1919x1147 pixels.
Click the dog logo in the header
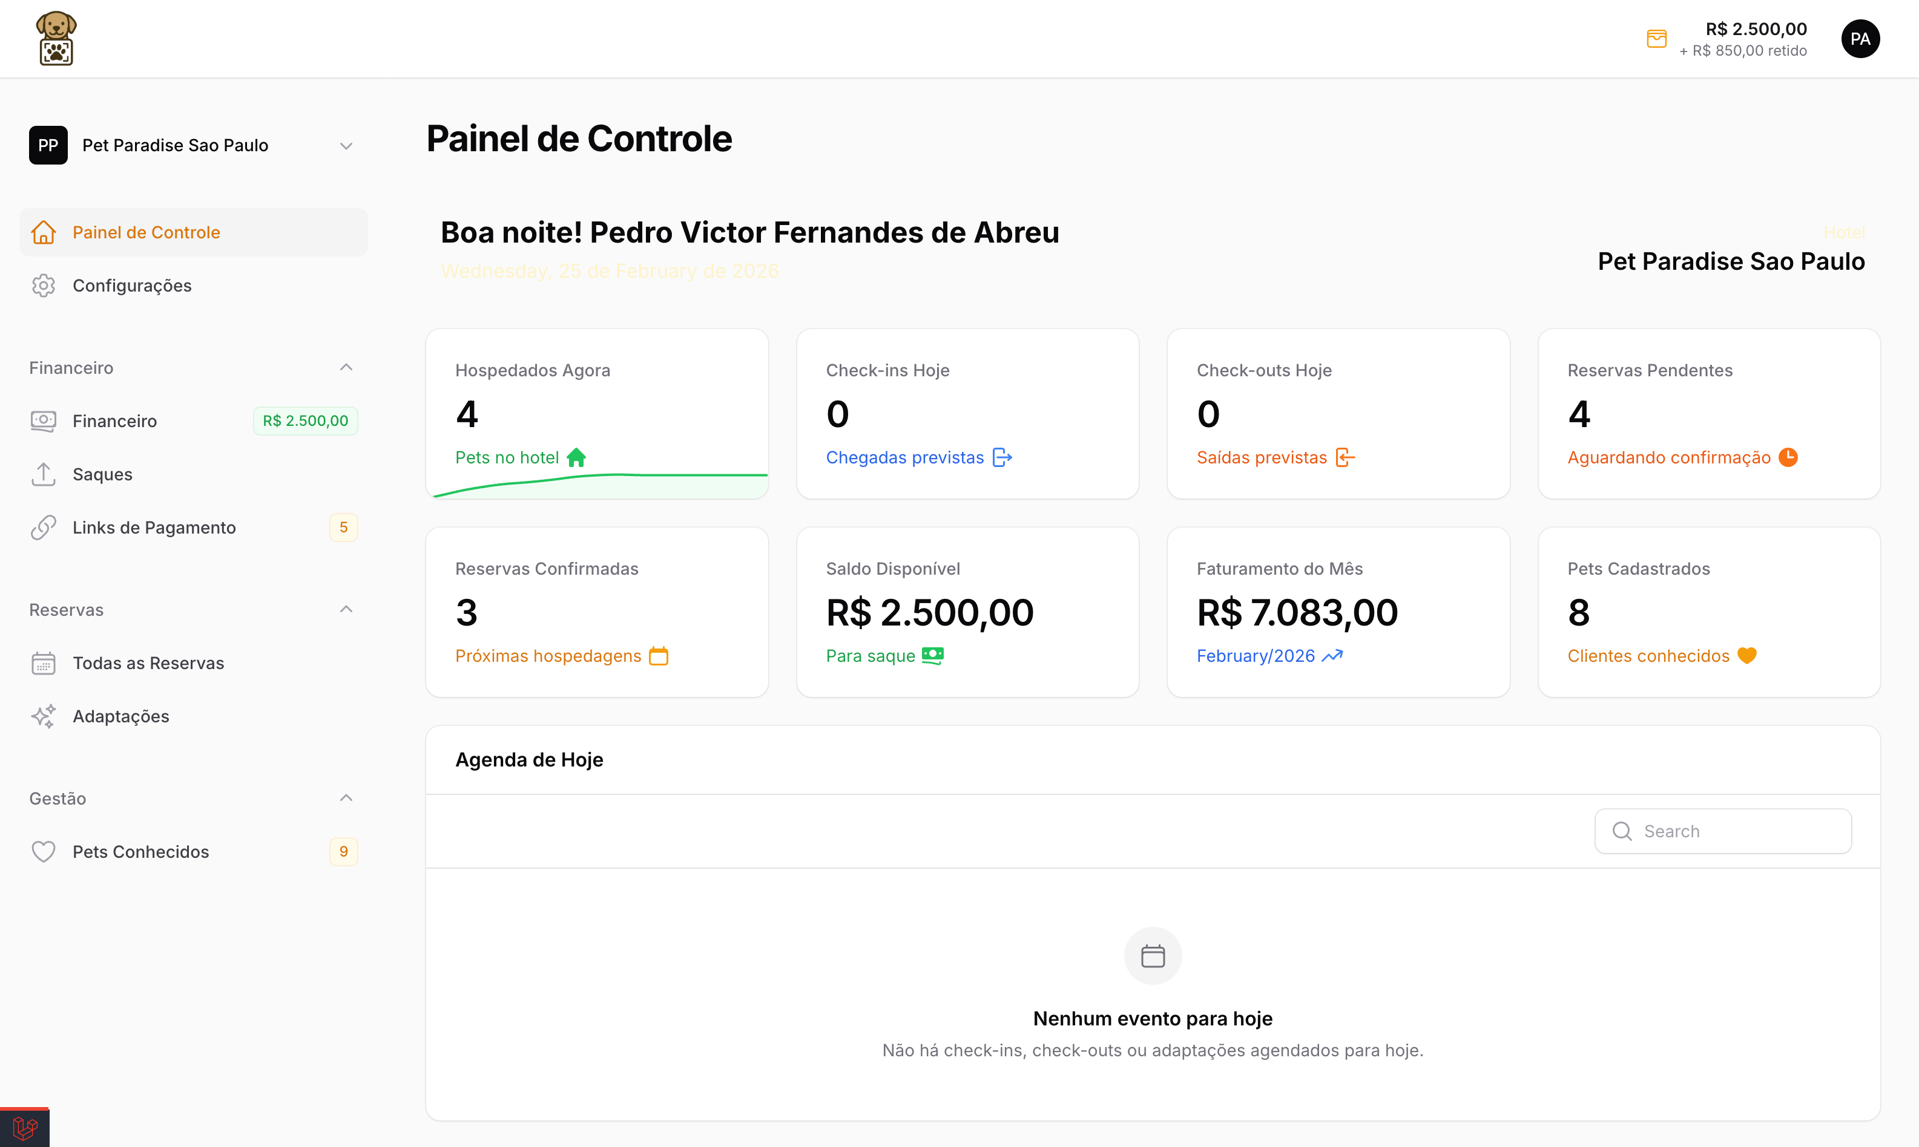(x=56, y=38)
